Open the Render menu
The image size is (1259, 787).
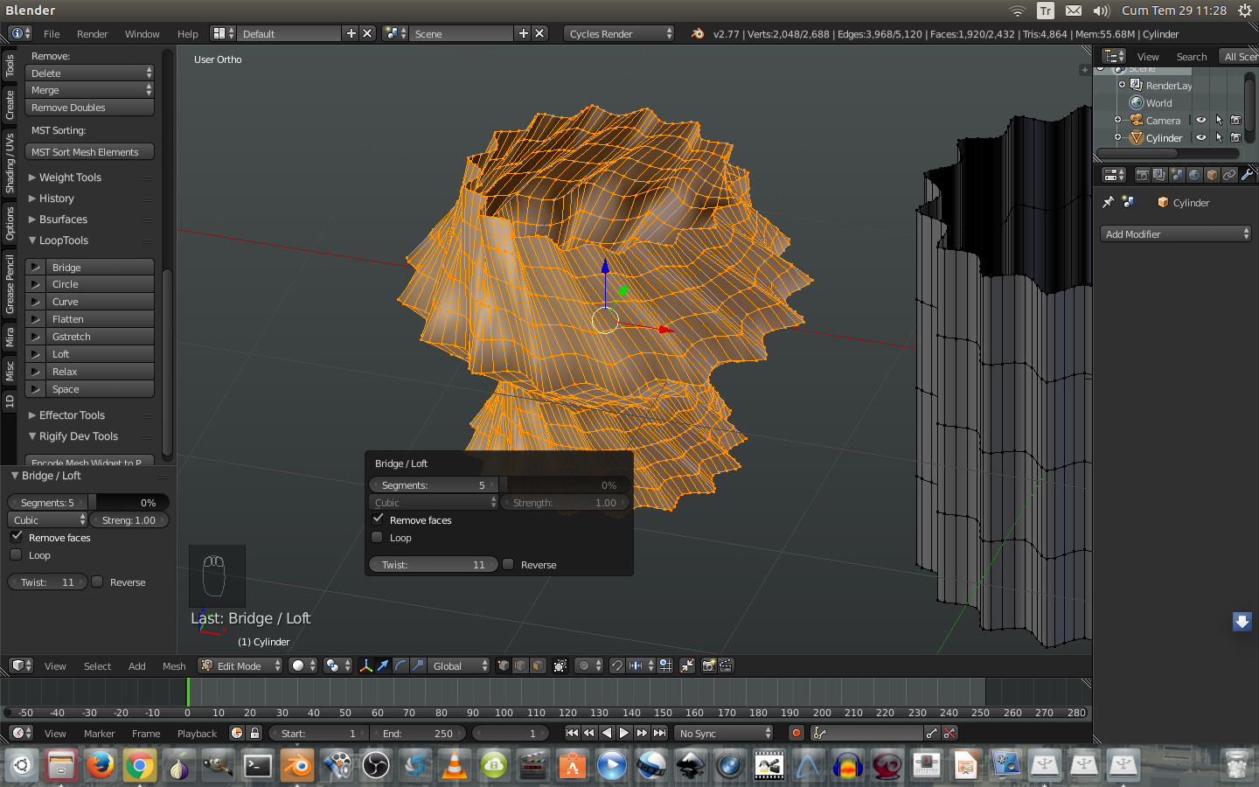click(92, 34)
